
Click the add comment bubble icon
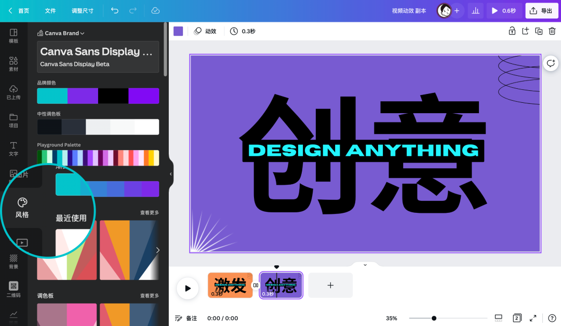click(x=551, y=63)
